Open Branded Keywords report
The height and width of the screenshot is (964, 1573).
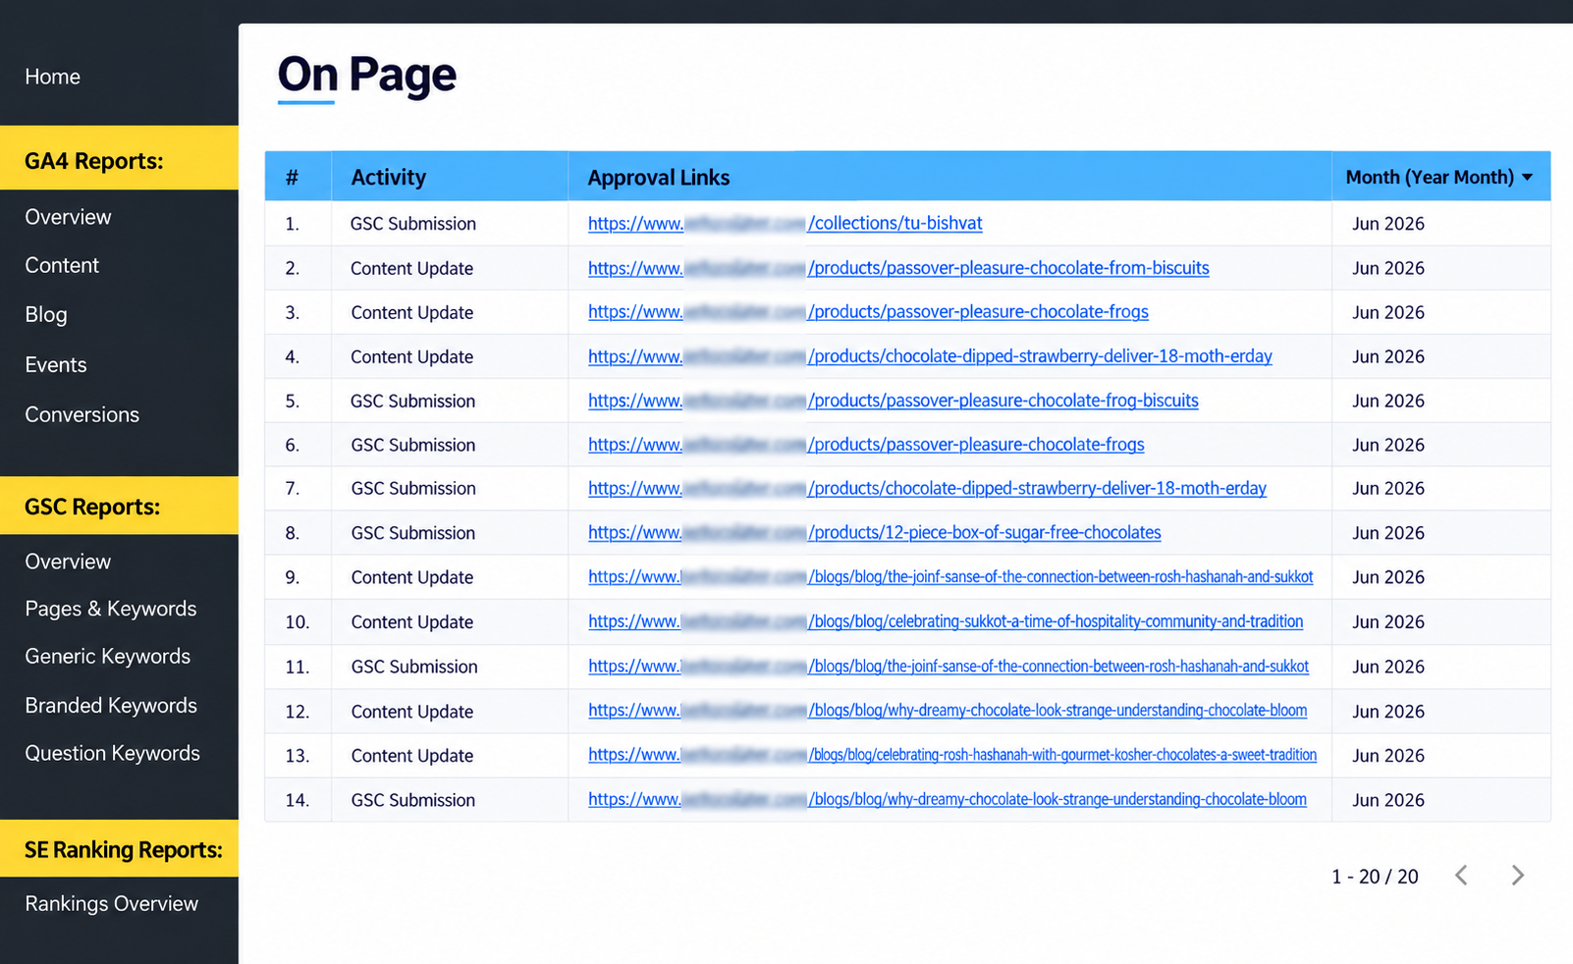coord(111,705)
